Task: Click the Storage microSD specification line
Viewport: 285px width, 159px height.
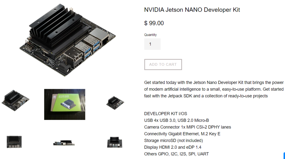Action: pos(173,141)
